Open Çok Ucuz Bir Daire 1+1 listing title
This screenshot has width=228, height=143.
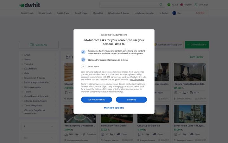[x=149, y=126]
